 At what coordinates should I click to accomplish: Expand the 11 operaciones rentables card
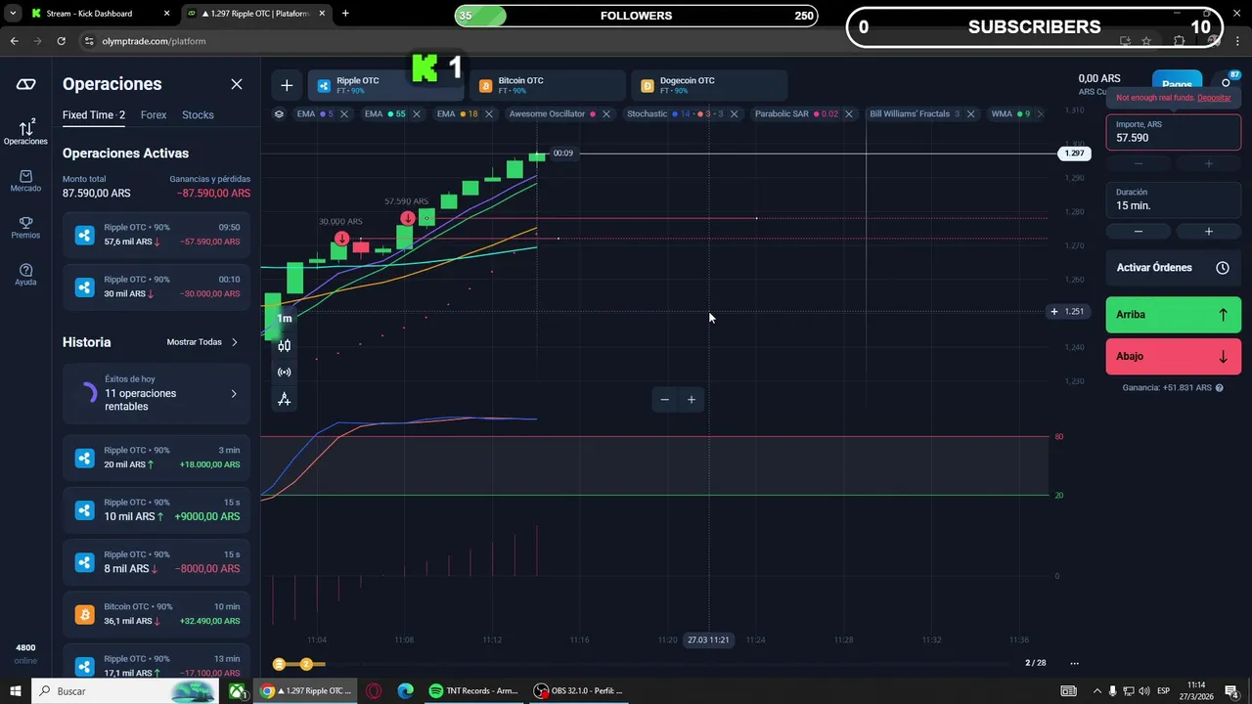pos(156,393)
